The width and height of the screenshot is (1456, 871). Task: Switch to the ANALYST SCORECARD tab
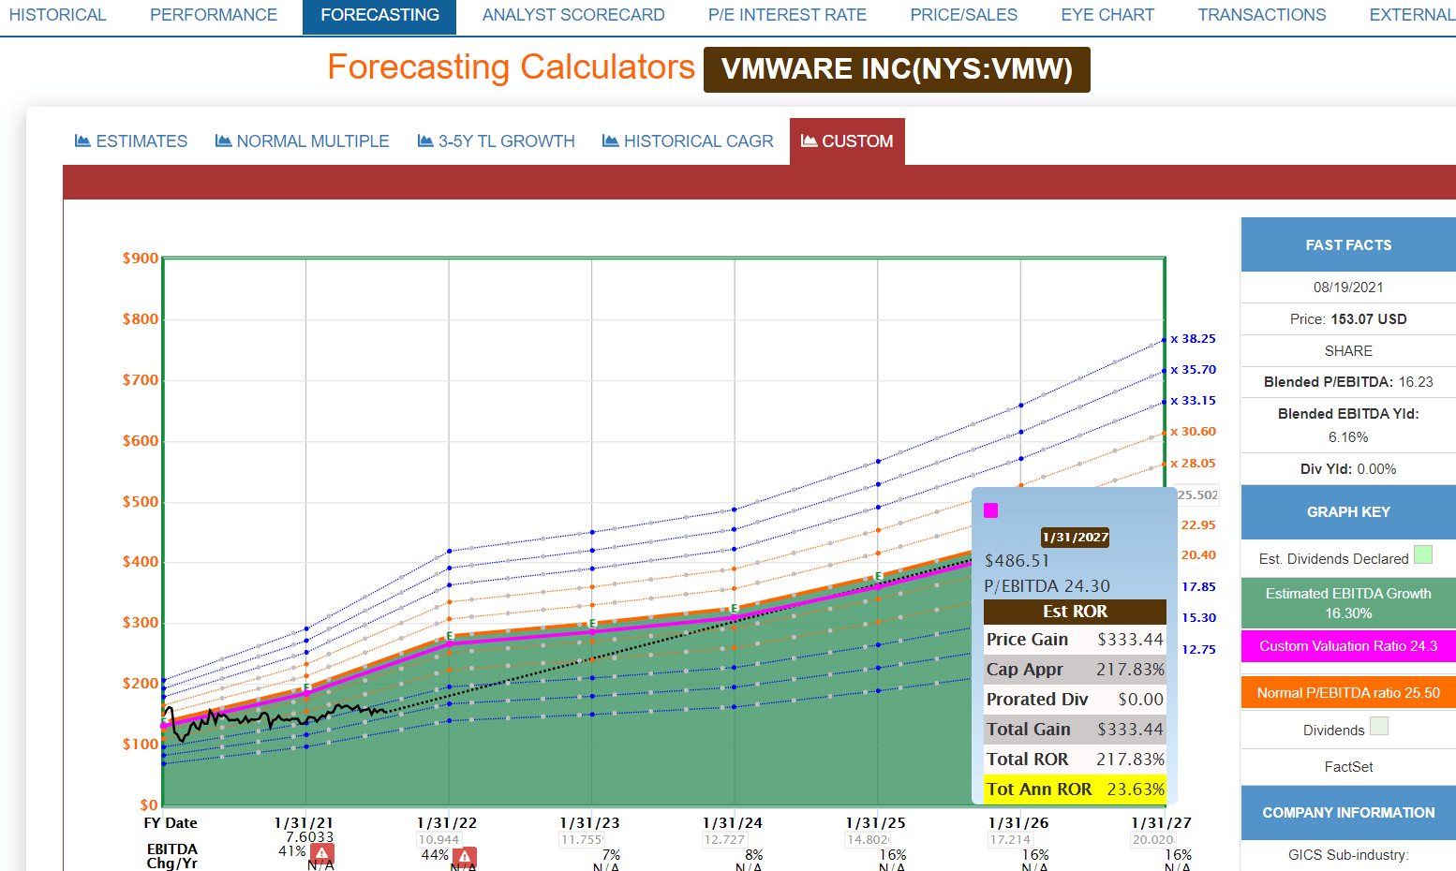pos(572,14)
